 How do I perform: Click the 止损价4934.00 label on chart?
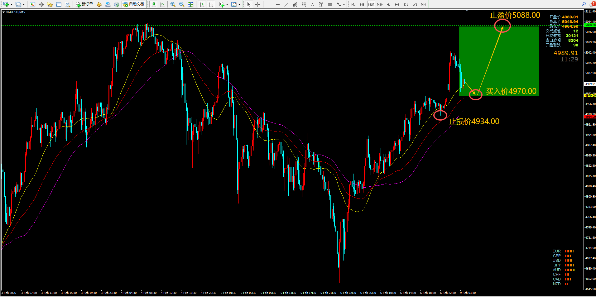point(474,122)
